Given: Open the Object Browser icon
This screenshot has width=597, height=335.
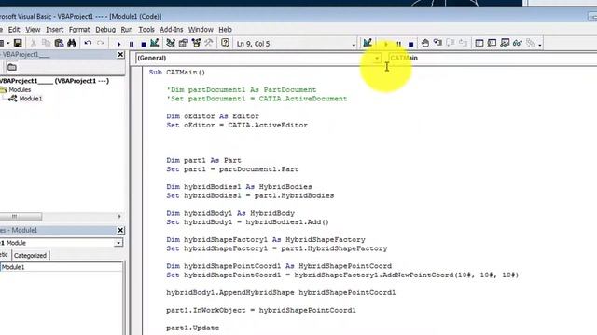Looking at the screenshot, I should coord(196,44).
